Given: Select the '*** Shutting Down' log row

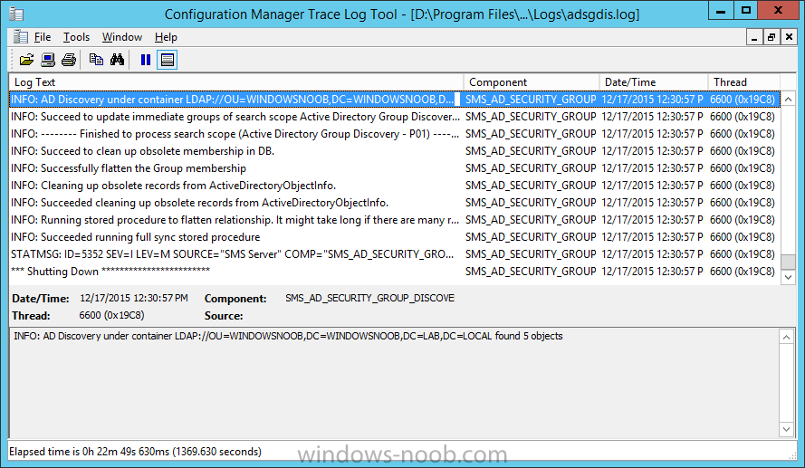Looking at the screenshot, I should pos(394,272).
